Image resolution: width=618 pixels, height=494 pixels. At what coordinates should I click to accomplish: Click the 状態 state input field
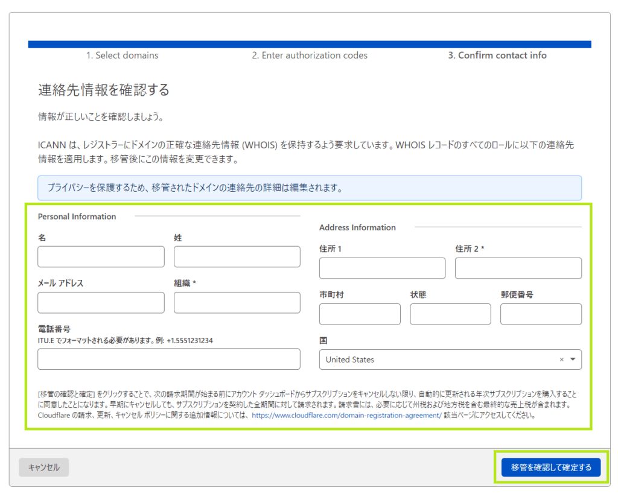(x=450, y=314)
